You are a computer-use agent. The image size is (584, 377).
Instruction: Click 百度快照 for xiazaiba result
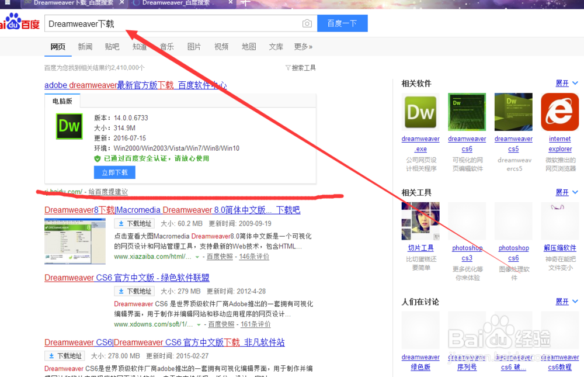220,257
